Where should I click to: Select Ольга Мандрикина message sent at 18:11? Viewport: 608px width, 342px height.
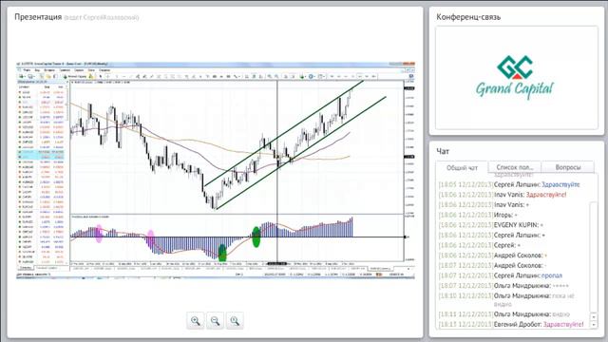504,314
